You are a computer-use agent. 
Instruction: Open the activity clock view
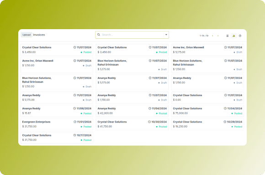(240, 36)
